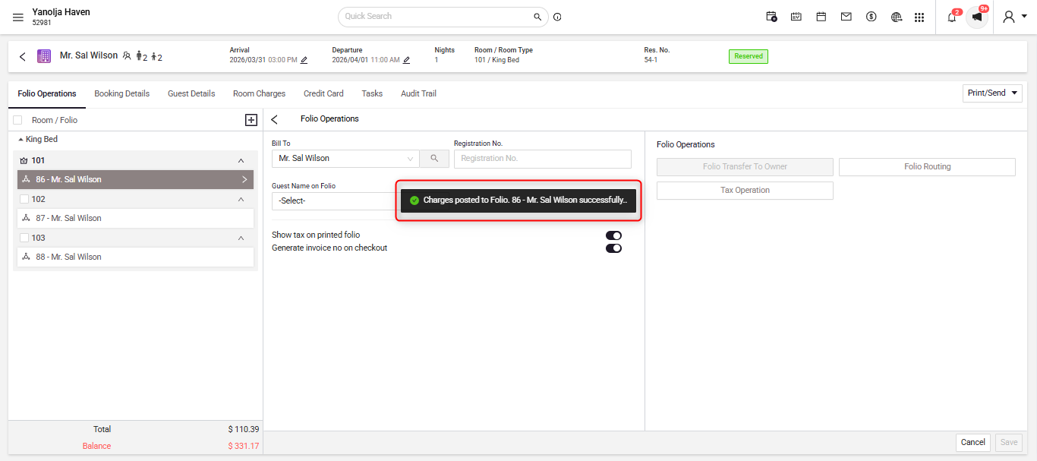1037x461 pixels.
Task: Tick the Room / Folio select-all checkbox
Action: pyautogui.click(x=17, y=120)
